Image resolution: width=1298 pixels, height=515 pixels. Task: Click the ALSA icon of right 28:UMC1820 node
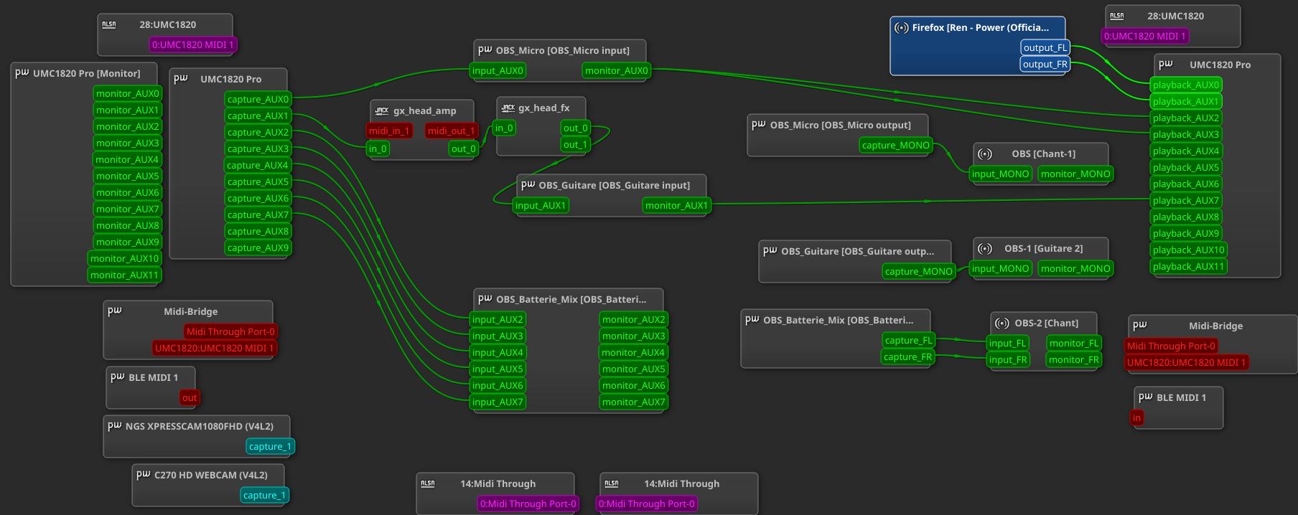pos(1117,16)
